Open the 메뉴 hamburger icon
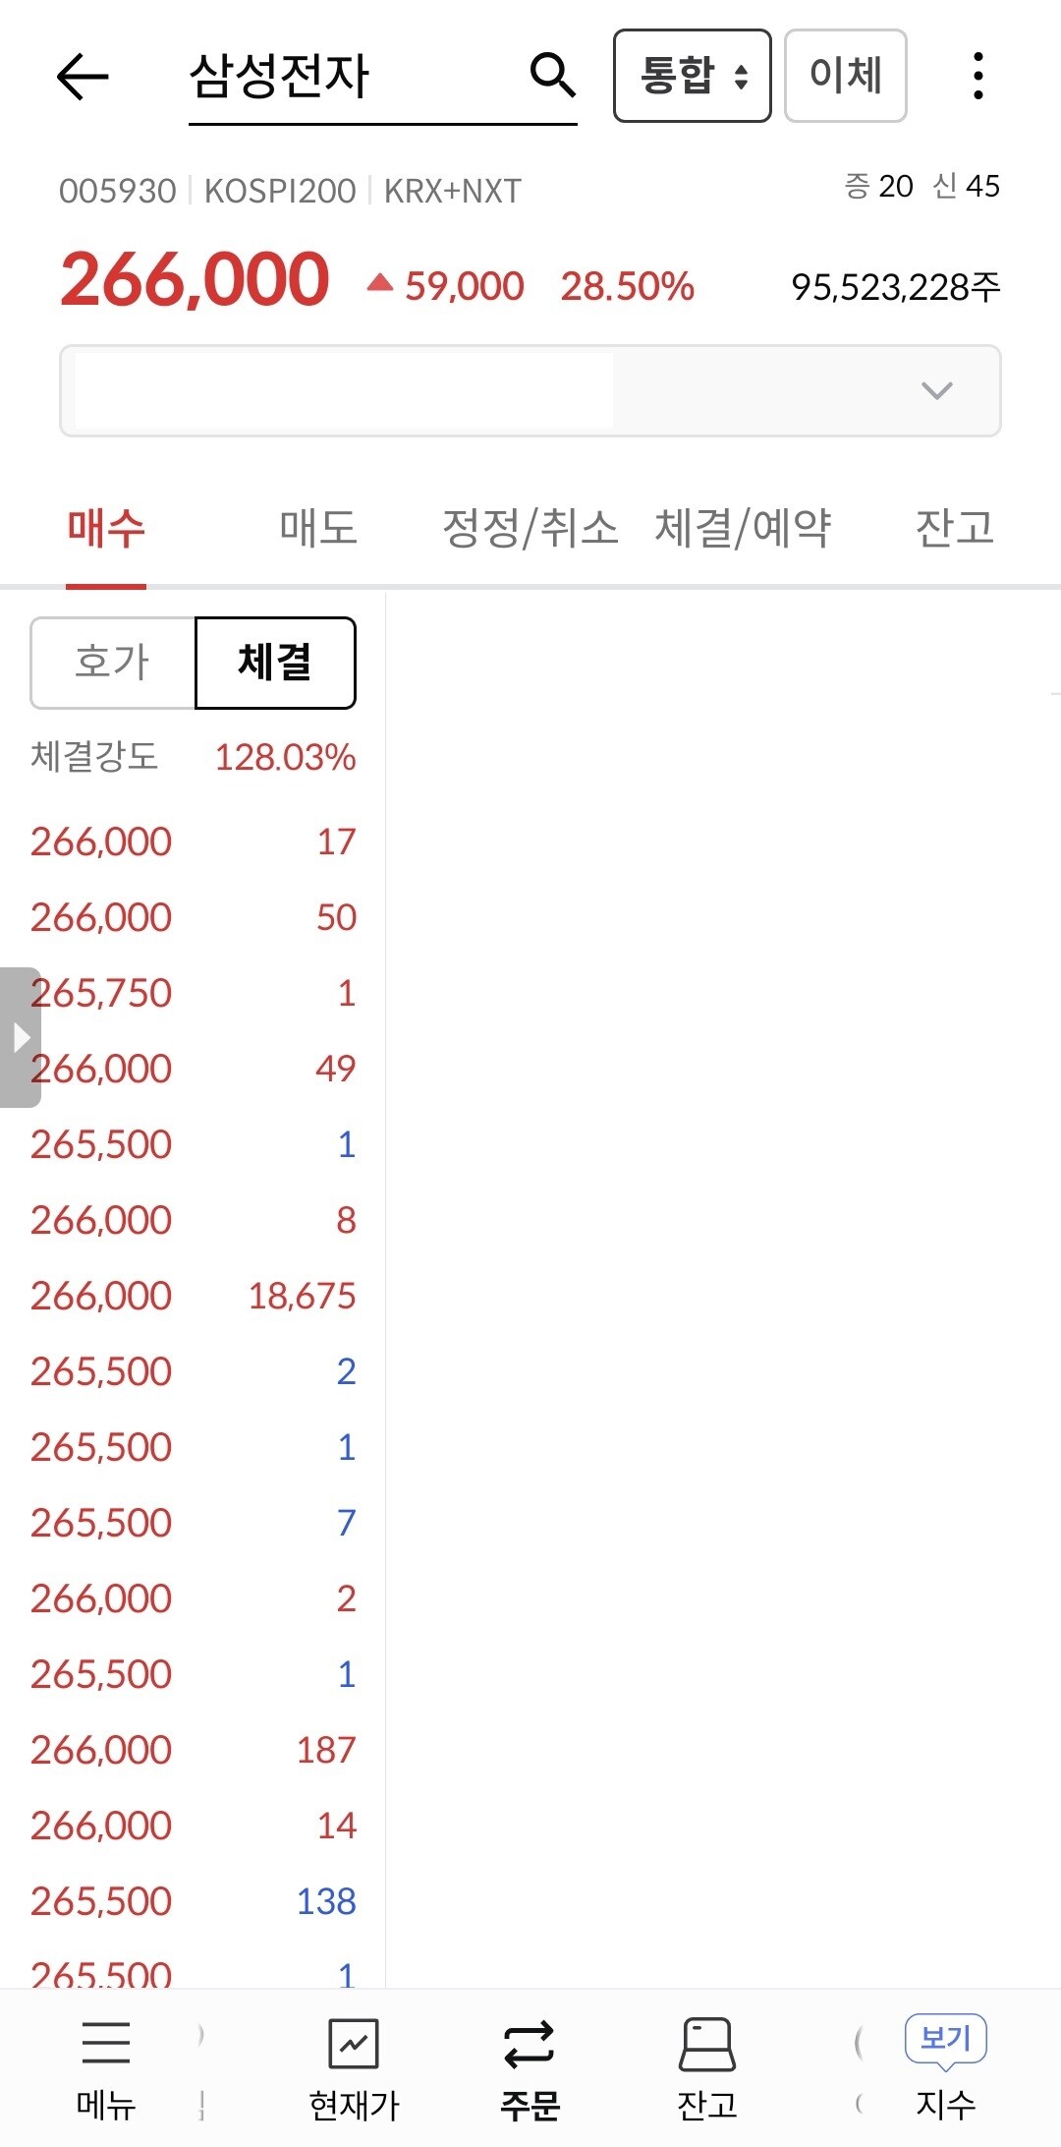Viewport: 1061px width, 2147px height. point(106,2042)
